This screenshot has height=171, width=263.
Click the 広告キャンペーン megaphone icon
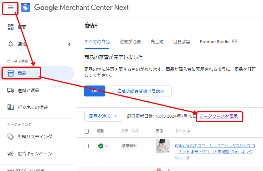point(11,154)
